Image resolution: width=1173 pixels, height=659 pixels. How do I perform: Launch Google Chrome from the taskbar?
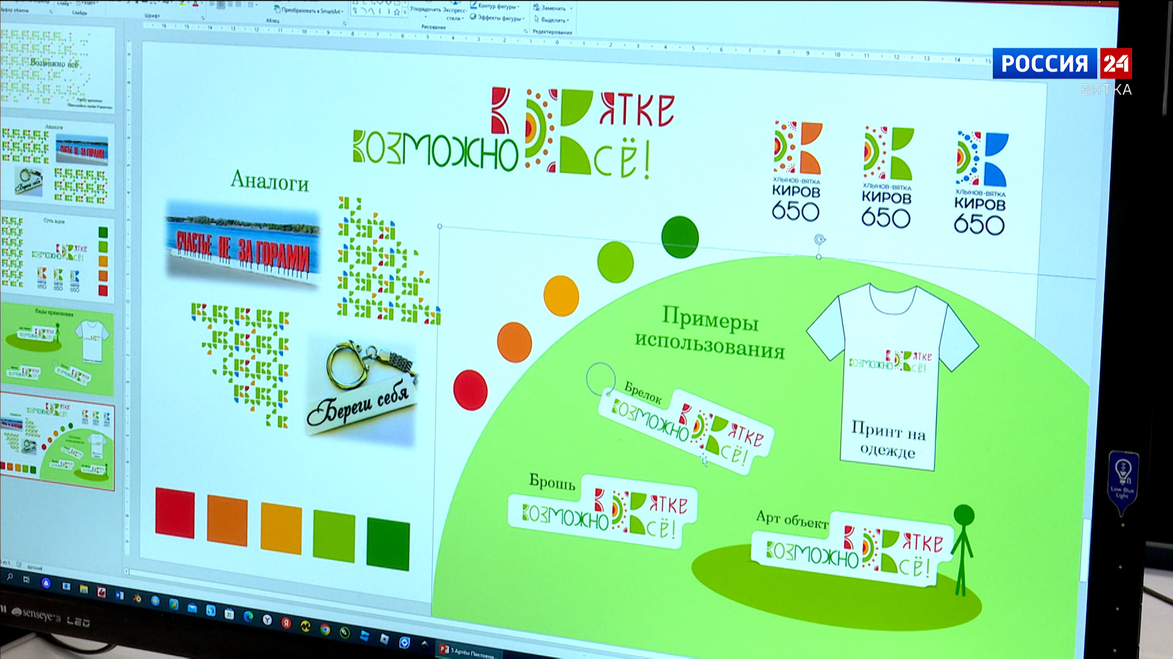click(x=325, y=630)
